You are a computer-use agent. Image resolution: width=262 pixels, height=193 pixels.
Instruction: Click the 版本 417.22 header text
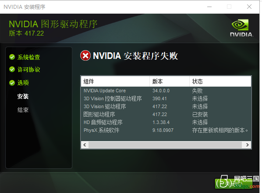[x=26, y=33]
